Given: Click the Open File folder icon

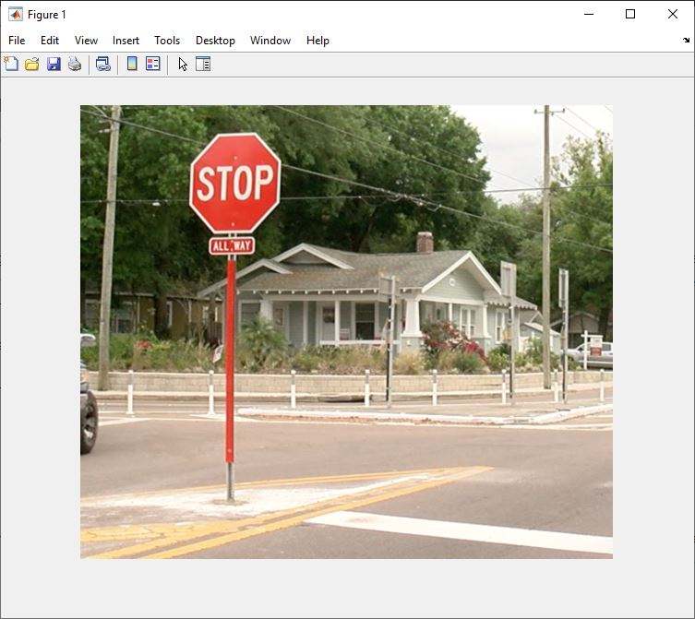Looking at the screenshot, I should tap(32, 64).
